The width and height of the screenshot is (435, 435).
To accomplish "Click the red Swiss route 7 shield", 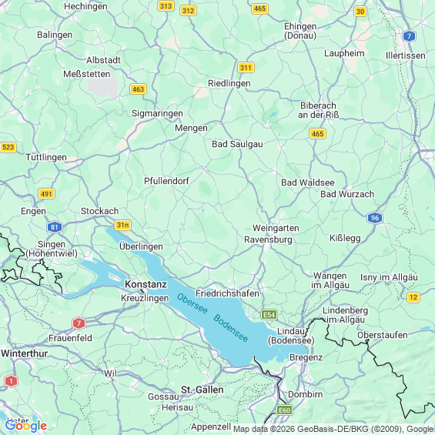I will (79, 323).
